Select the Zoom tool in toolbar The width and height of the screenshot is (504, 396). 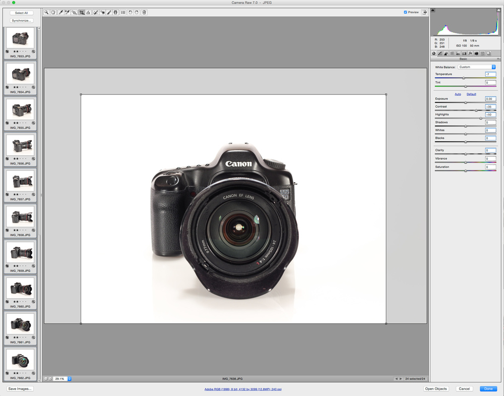pos(46,12)
